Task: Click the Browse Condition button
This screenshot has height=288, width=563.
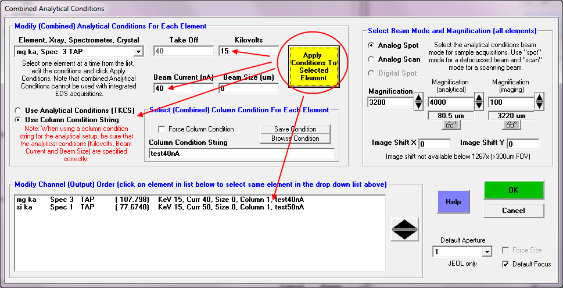Action: [x=295, y=138]
